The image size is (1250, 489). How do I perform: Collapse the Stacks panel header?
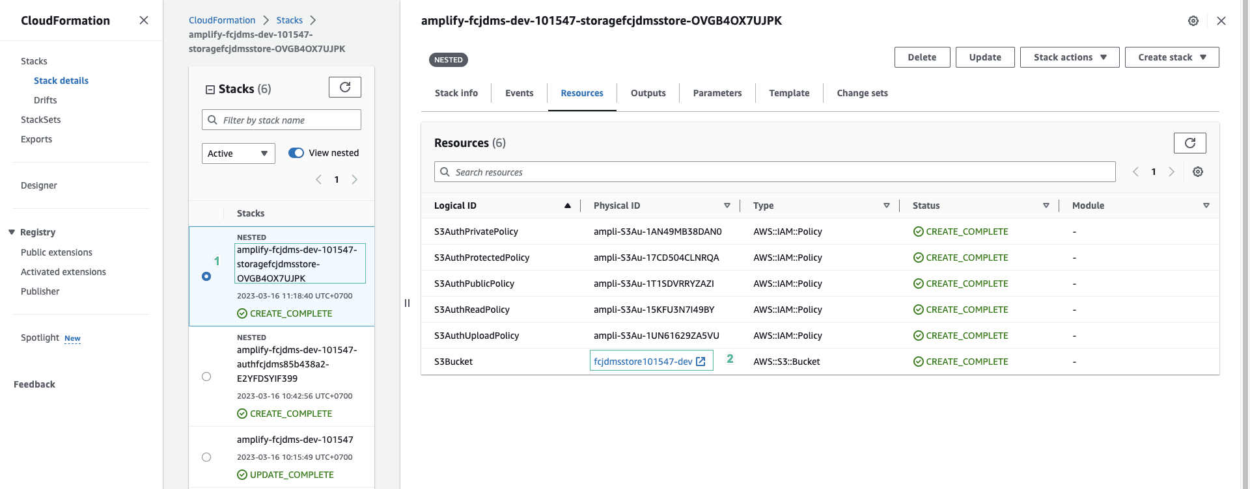[210, 90]
